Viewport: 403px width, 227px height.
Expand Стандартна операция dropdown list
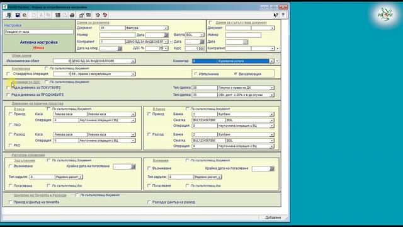coord(133,74)
